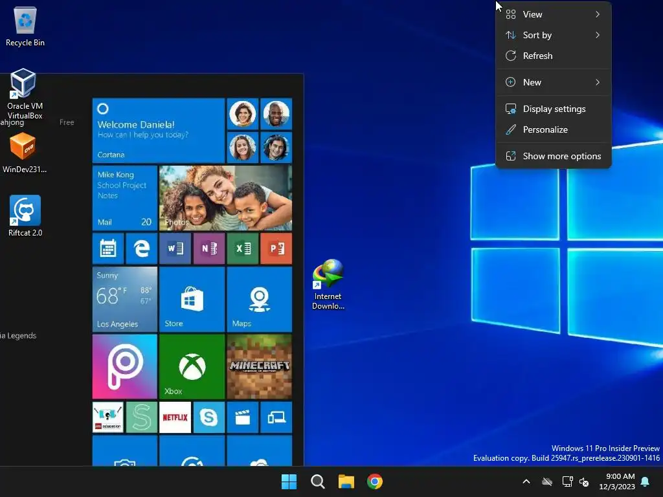The image size is (663, 497).
Task: Open the Maps tile
Action: (259, 299)
